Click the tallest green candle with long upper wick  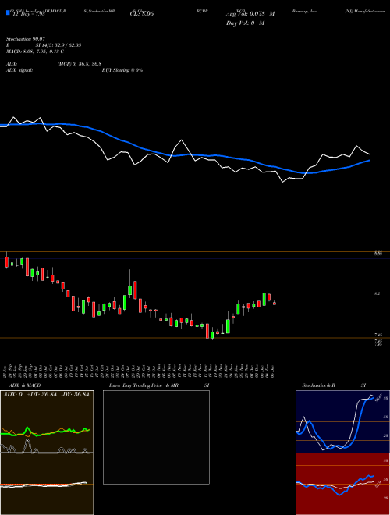130,283
